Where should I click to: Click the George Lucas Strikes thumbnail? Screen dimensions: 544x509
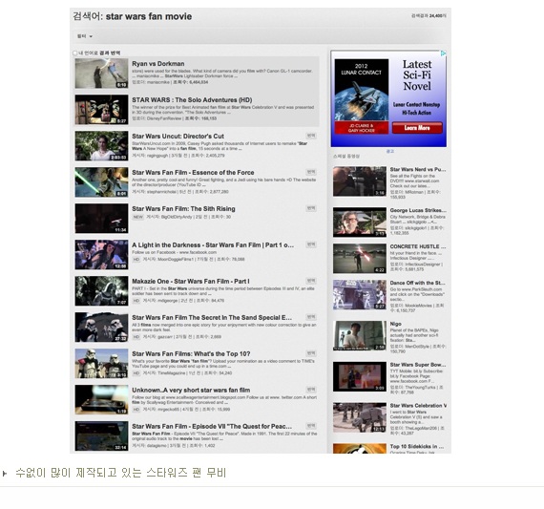[360, 223]
